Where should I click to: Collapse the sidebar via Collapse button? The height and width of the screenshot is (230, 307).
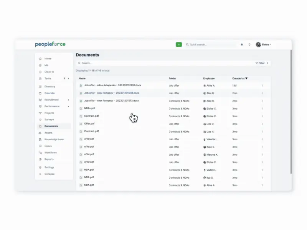point(50,174)
